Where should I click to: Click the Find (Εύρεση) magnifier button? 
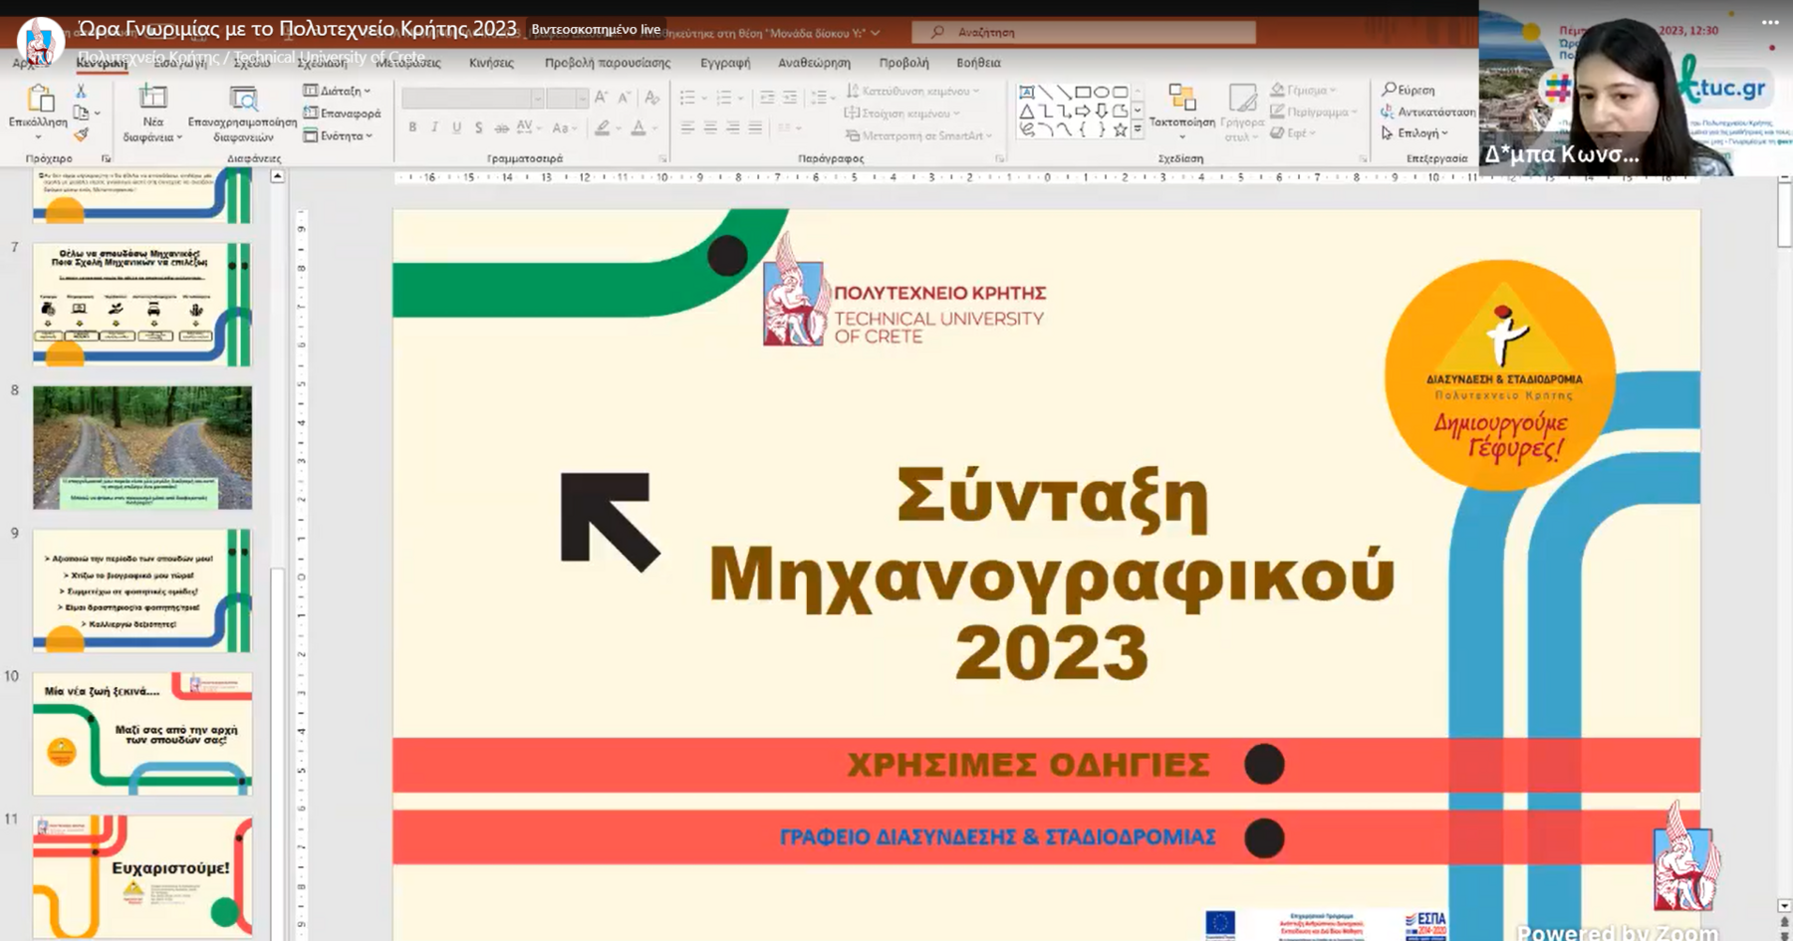click(1409, 90)
